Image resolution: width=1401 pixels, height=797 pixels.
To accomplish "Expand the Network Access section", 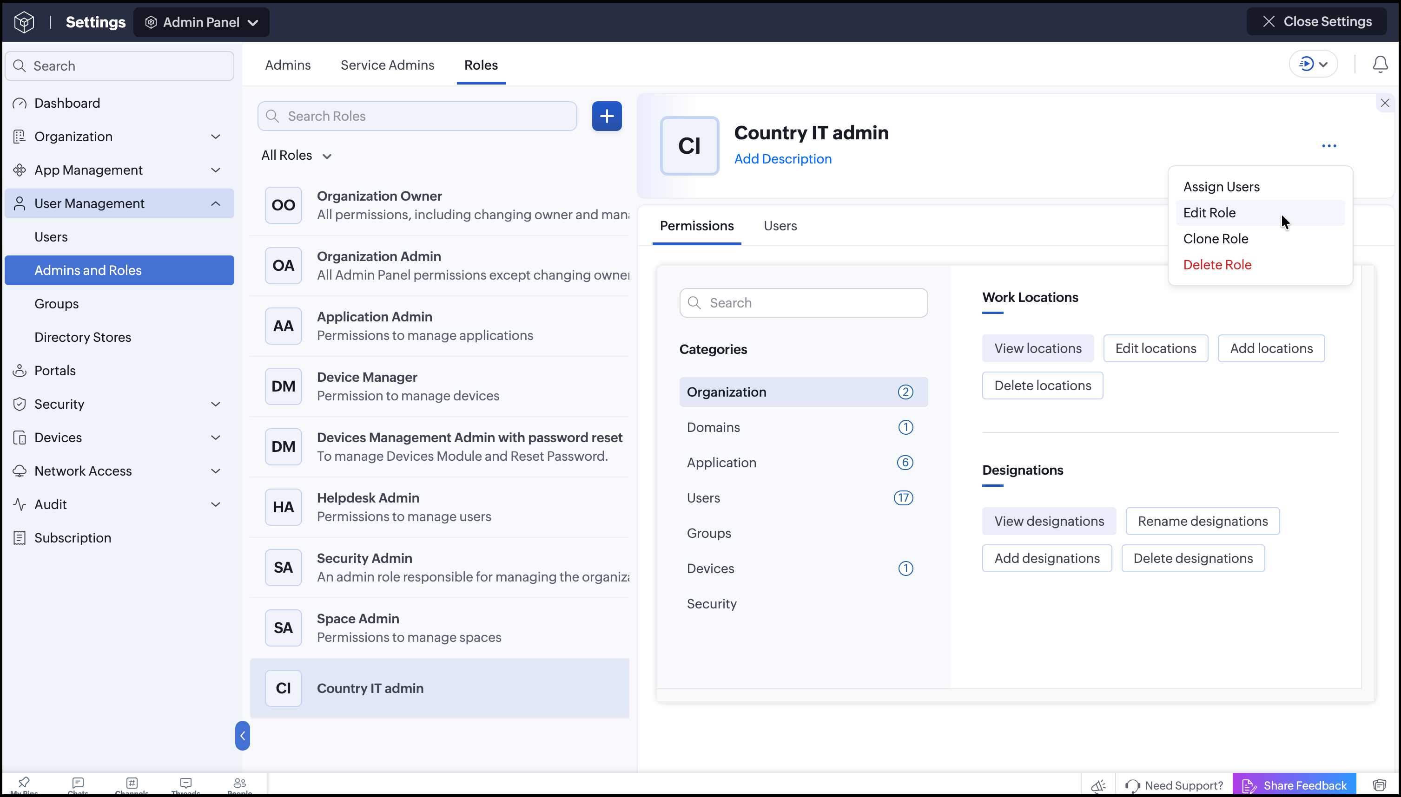I will (x=119, y=471).
